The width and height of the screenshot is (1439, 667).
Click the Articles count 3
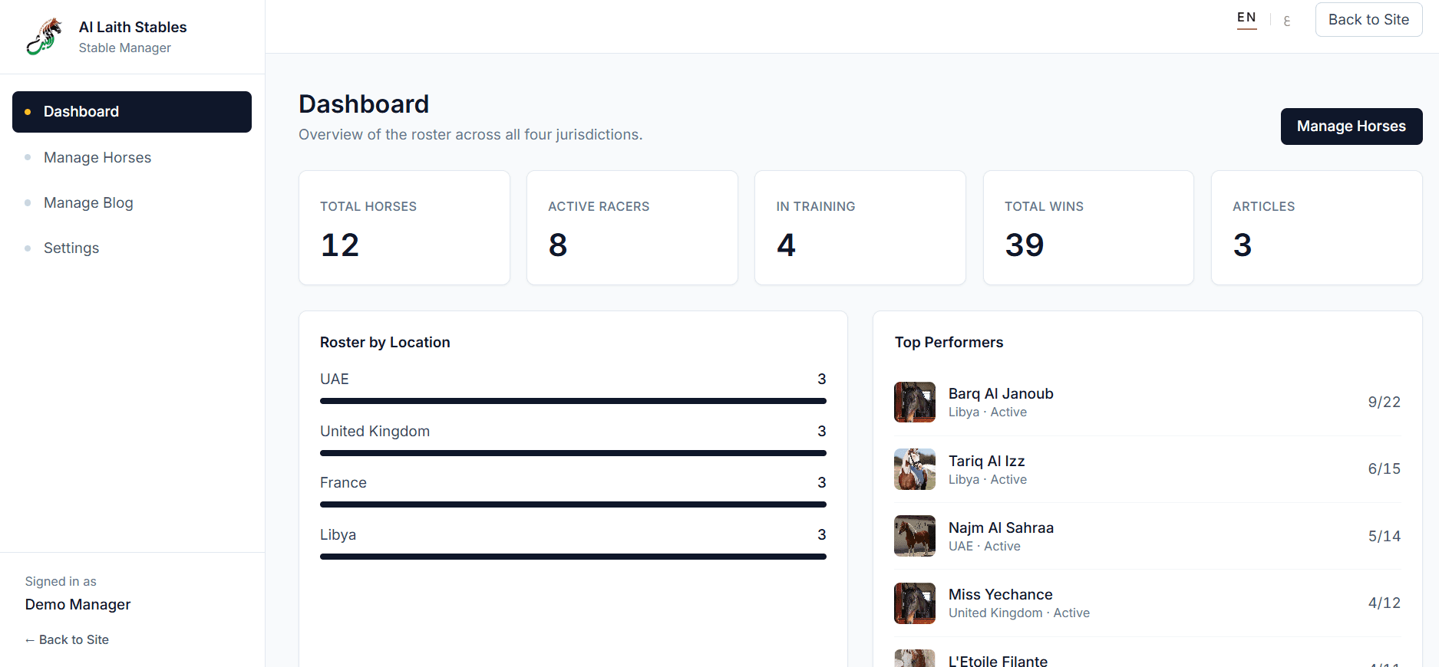click(x=1243, y=245)
